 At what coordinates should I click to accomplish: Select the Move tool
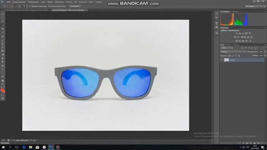tap(3, 14)
